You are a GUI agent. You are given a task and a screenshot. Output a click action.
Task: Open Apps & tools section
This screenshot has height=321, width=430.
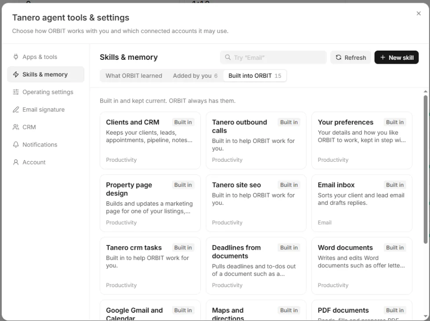pos(46,57)
